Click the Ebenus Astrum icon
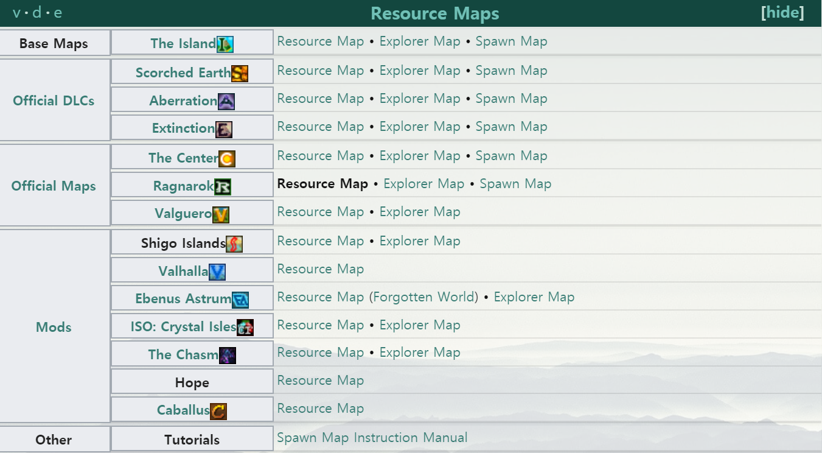 (240, 300)
